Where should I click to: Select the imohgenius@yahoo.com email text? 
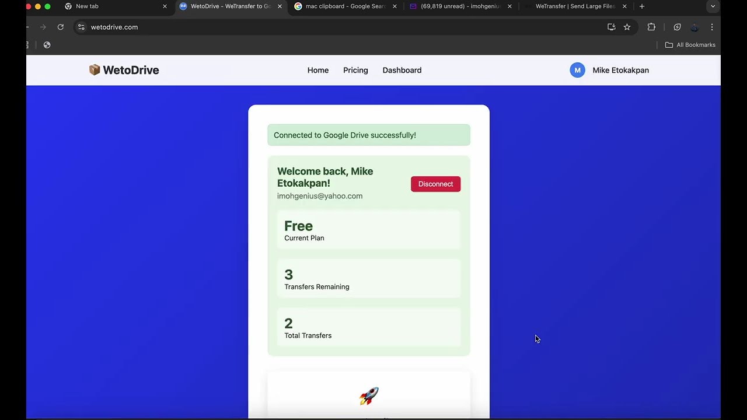click(x=320, y=196)
